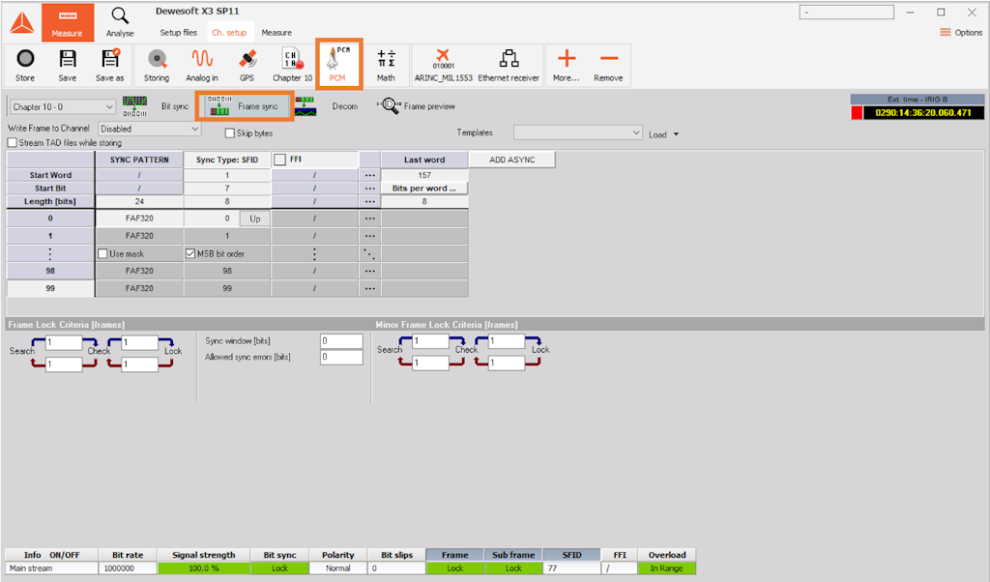
Task: Open the Measure sub-tab
Action: [277, 32]
